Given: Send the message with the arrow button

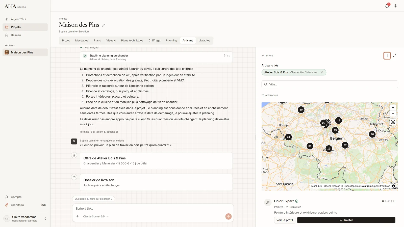Looking at the screenshot, I should pos(229,216).
